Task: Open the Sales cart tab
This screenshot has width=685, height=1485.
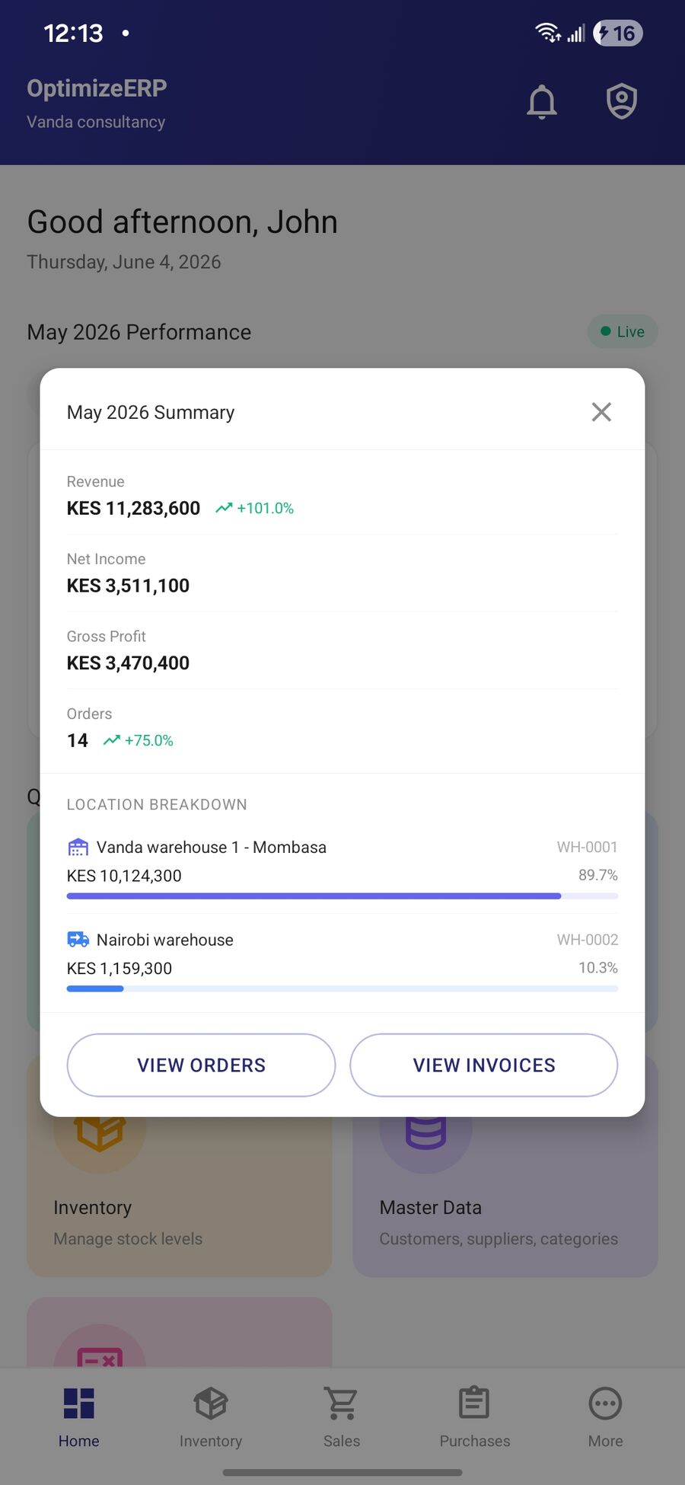Action: [342, 1418]
